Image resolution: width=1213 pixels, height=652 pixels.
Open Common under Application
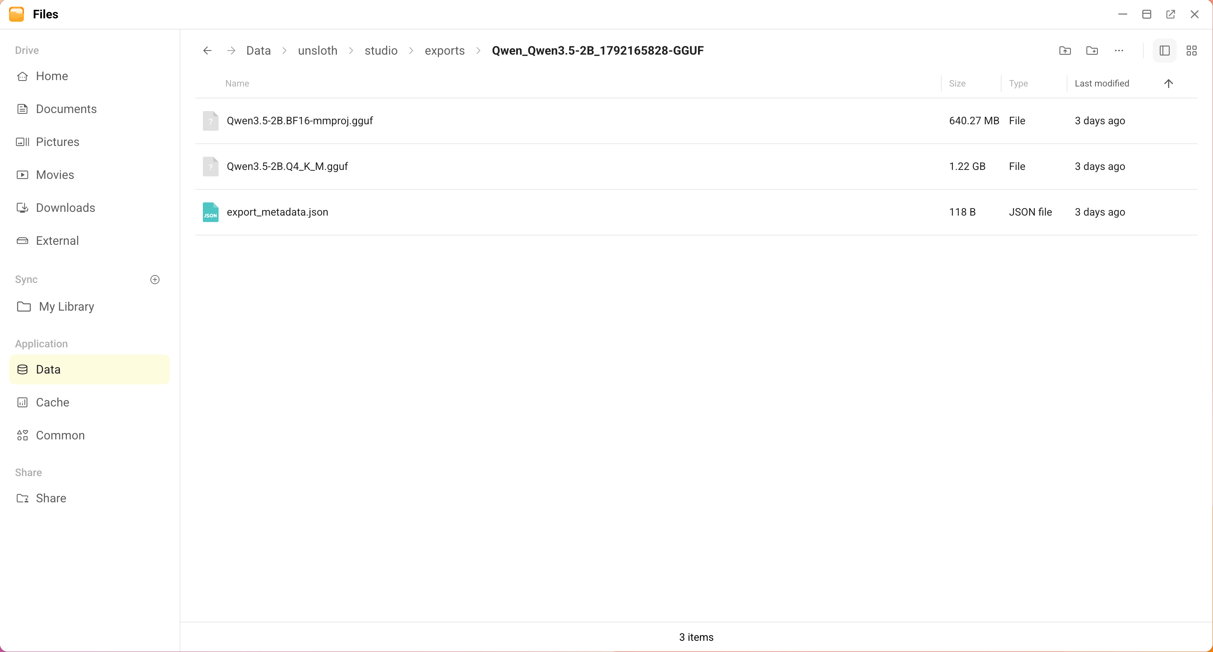click(89, 435)
